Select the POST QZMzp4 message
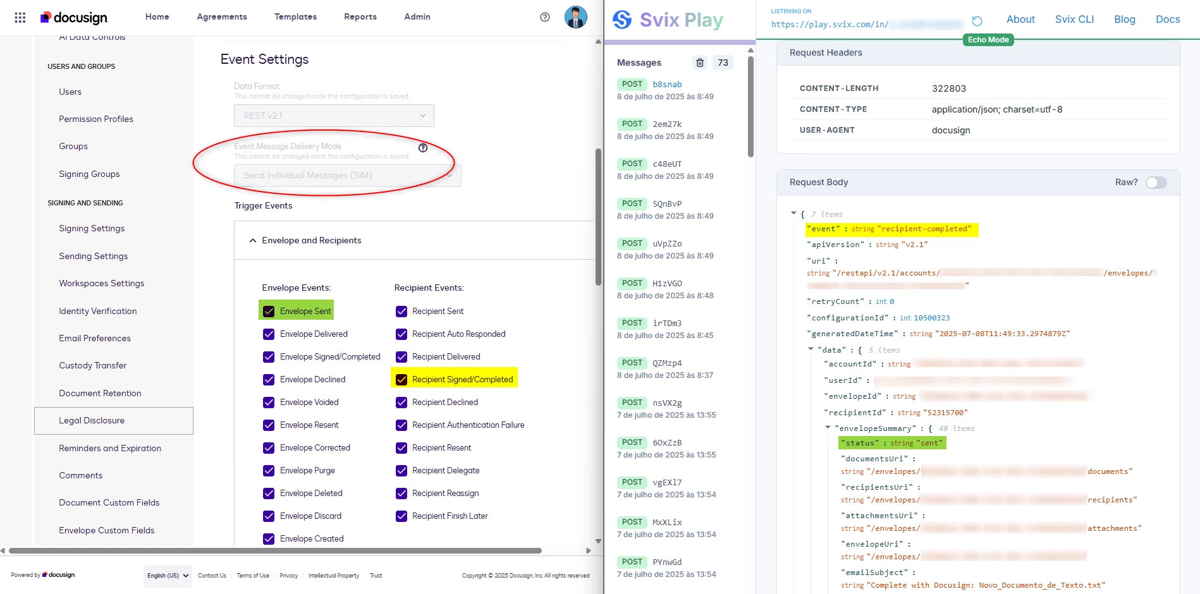Viewport: 1200px width, 594px height. point(674,368)
